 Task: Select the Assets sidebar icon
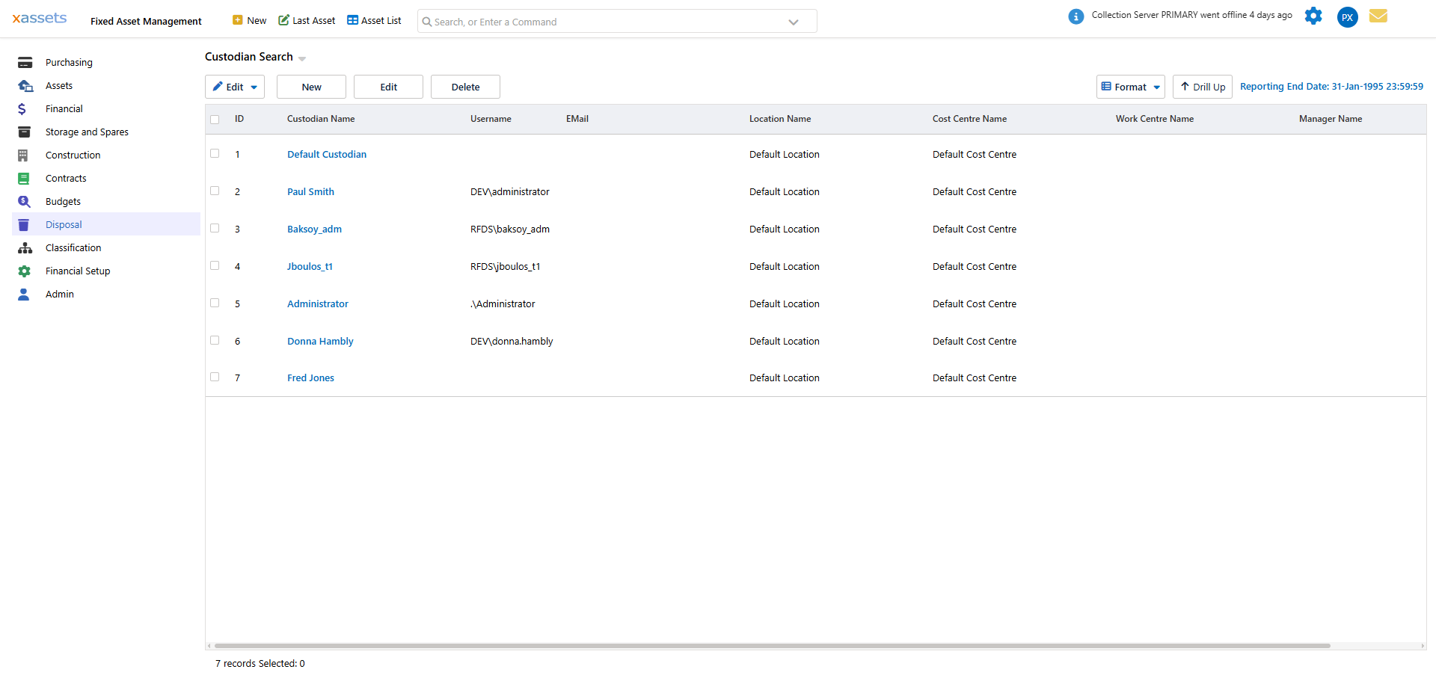[x=25, y=85]
